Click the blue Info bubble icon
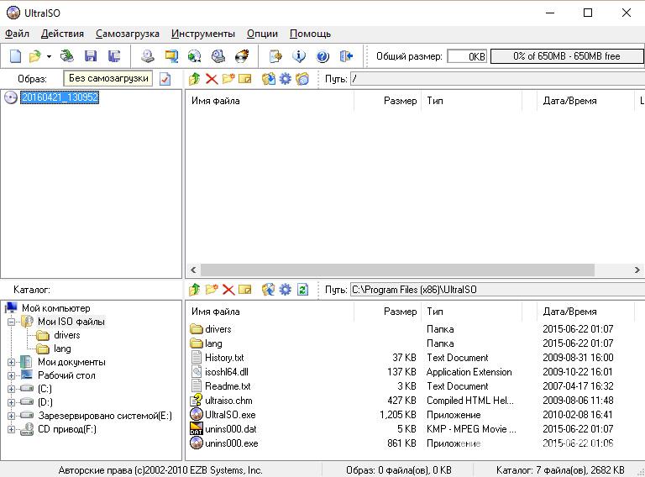Screen dimensions: 645x477 click(299, 56)
